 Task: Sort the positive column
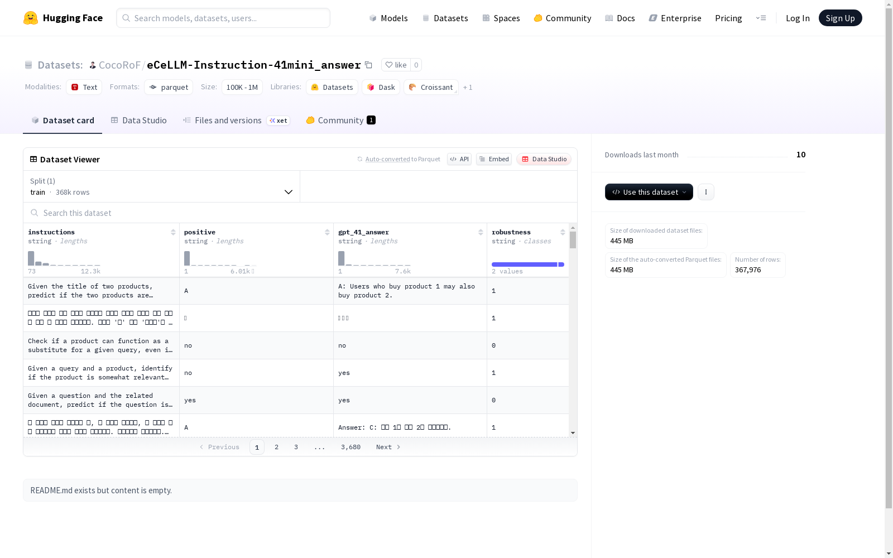[327, 232]
